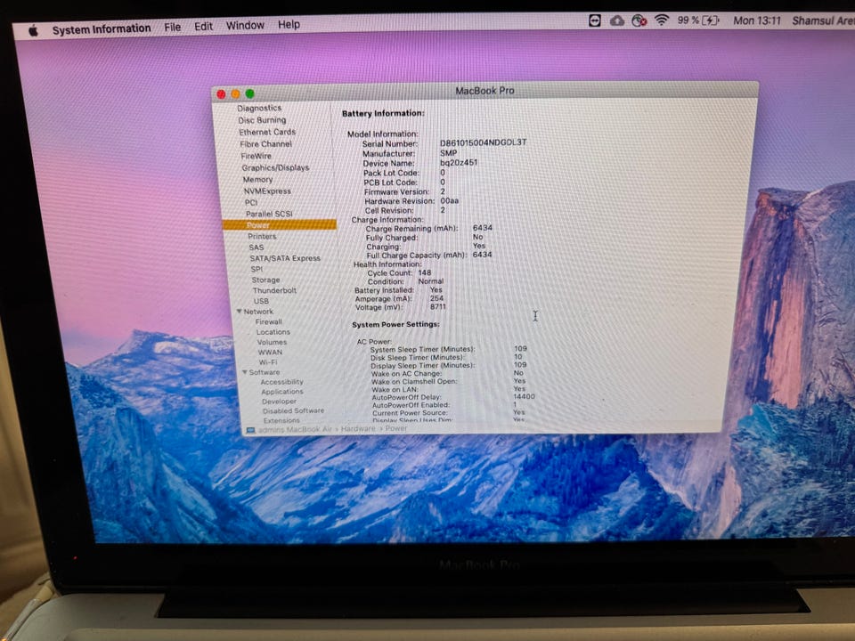Select Printers in the sidebar
This screenshot has height=641, width=855.
pyautogui.click(x=262, y=236)
